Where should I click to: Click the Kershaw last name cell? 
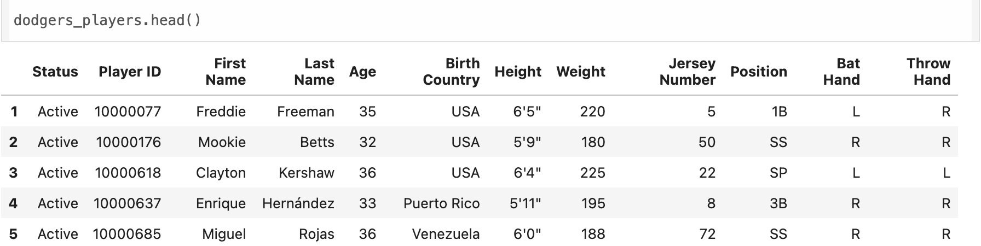pyautogui.click(x=307, y=173)
